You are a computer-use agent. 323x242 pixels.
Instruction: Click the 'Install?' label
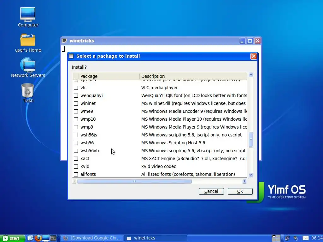(x=79, y=67)
